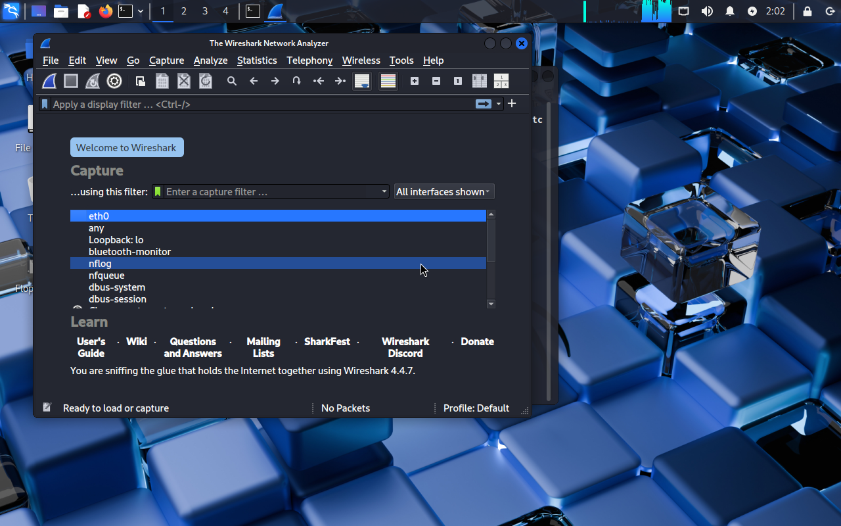Reload this capture file icon
The height and width of the screenshot is (526, 841).
tap(206, 81)
